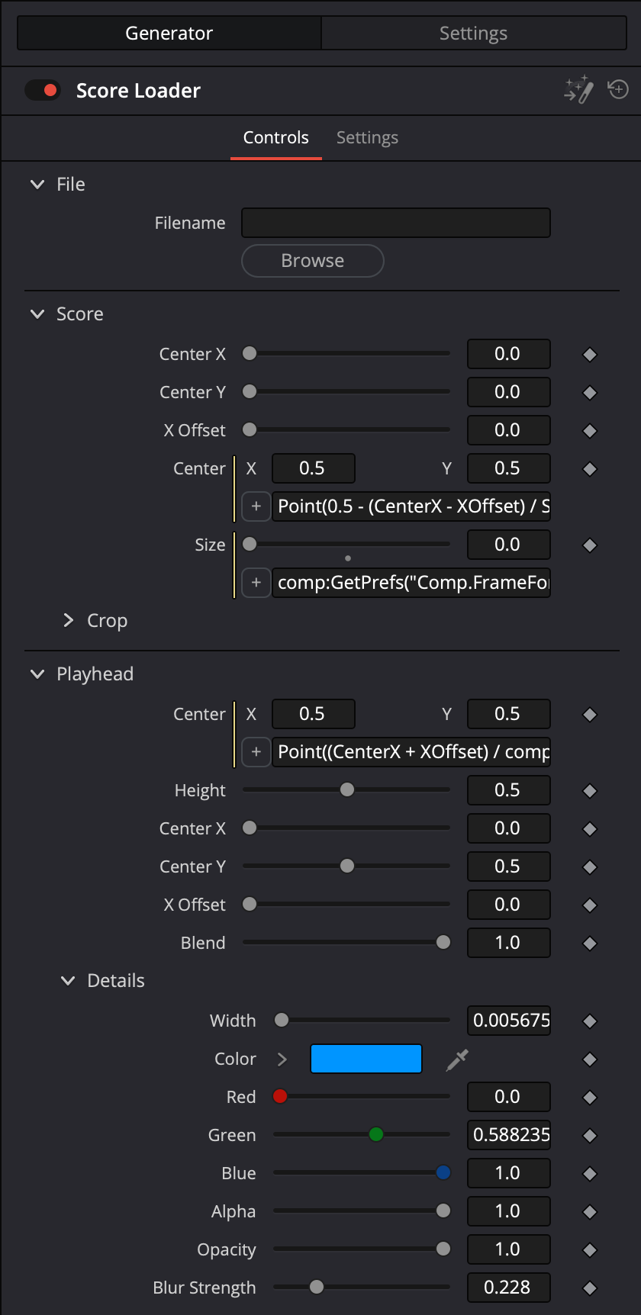Pick color with the eyedropper icon
641x1315 pixels.
(x=457, y=1059)
